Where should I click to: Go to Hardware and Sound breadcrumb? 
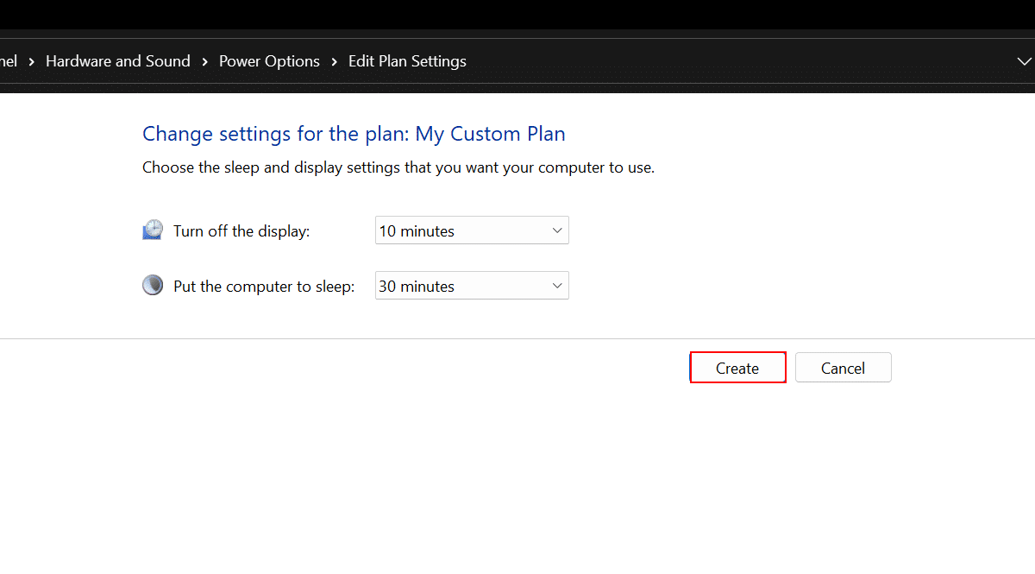point(118,61)
